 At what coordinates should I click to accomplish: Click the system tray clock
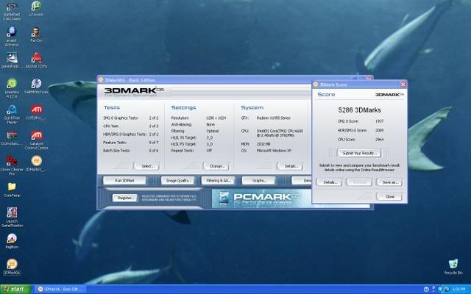[458, 289]
